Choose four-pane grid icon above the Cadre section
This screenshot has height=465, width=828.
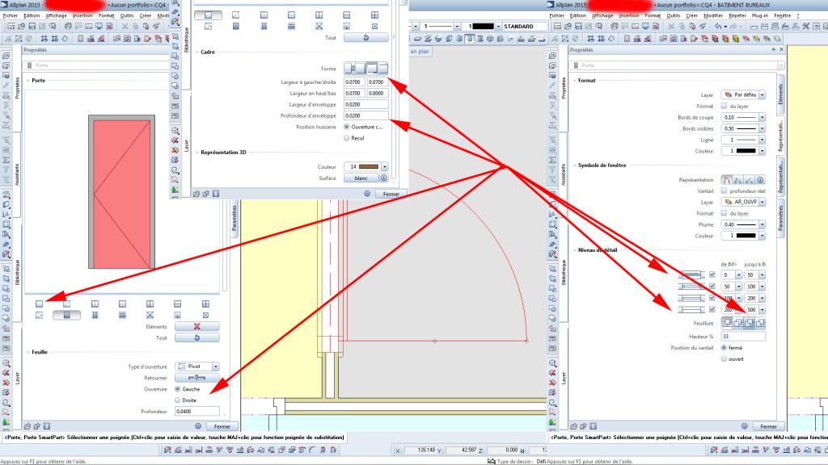[374, 15]
